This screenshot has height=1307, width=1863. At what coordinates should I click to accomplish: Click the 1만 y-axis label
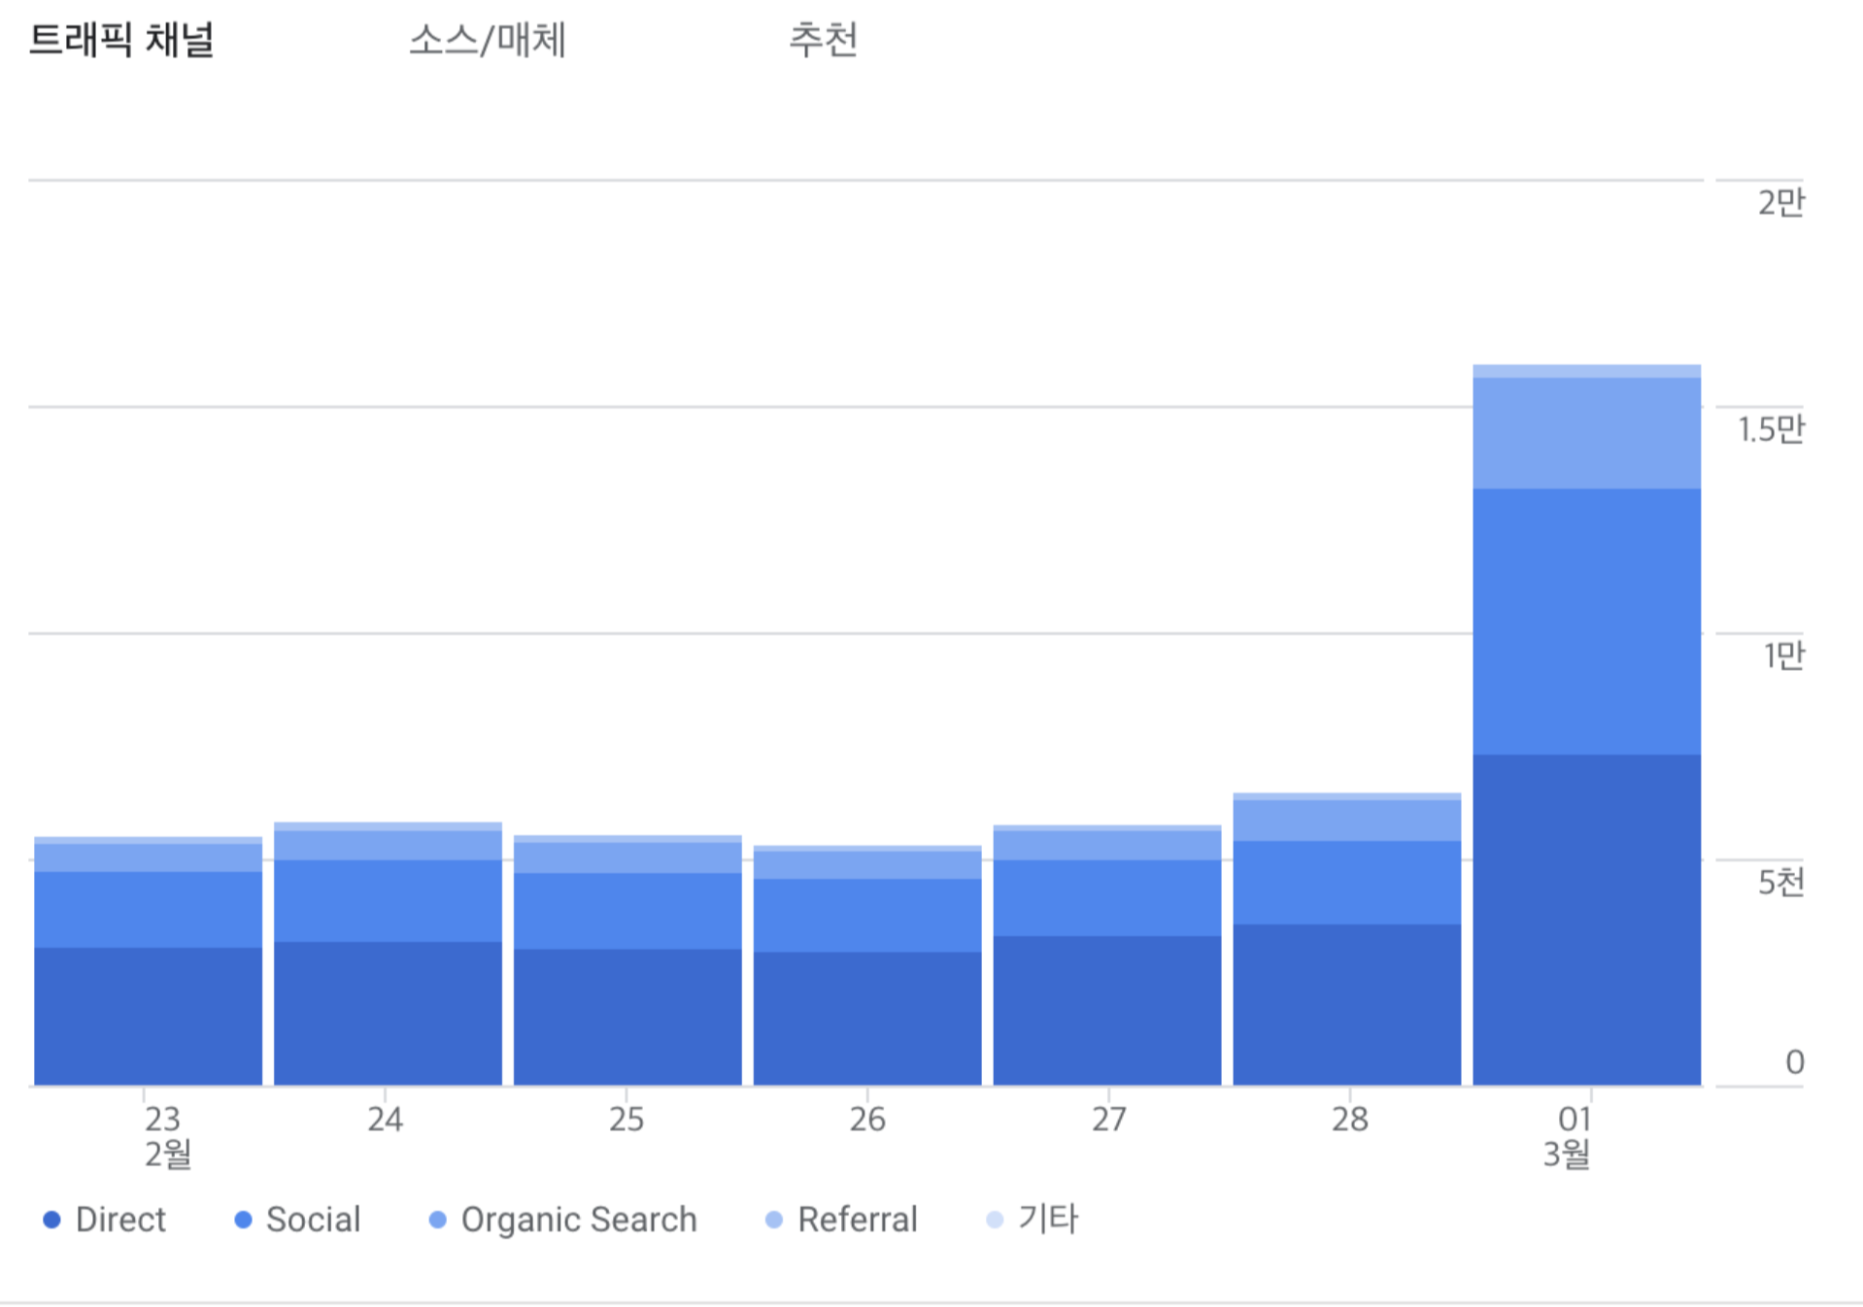1784,655
